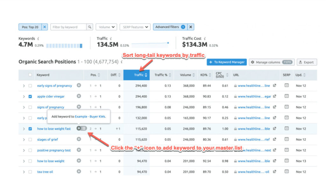Uncheck the "apple cider vinegar" checkbox
326x194 pixels.
[30, 97]
